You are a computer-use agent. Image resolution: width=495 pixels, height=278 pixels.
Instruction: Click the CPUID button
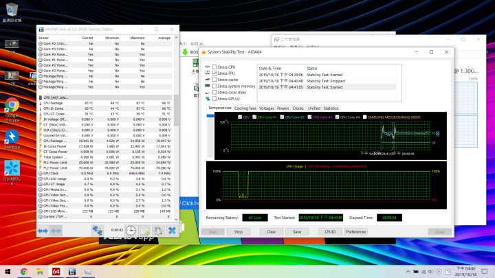click(330, 232)
